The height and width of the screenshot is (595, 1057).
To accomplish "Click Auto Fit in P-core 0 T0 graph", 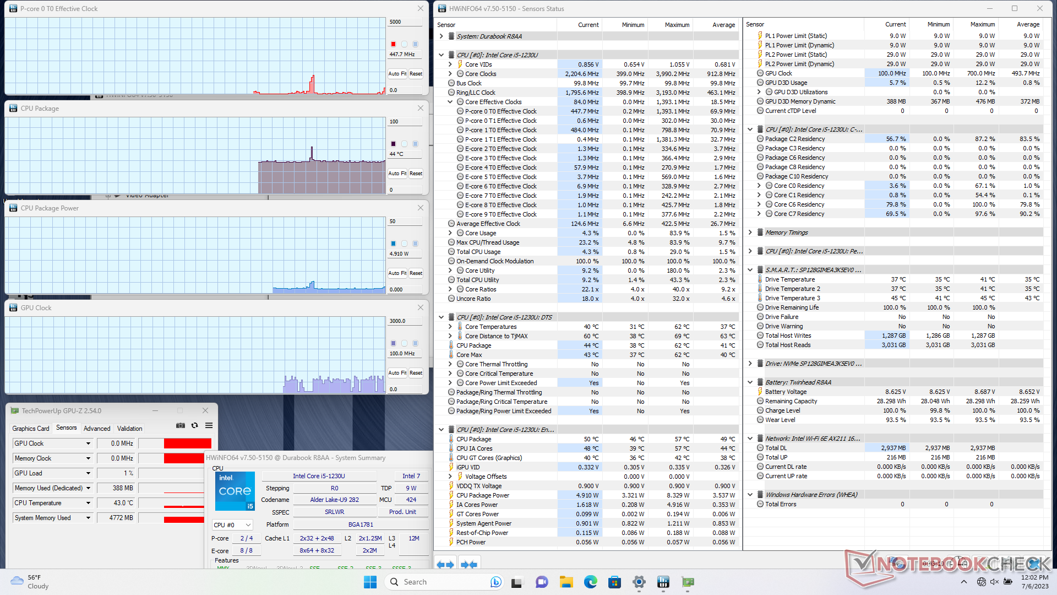I will pos(397,74).
